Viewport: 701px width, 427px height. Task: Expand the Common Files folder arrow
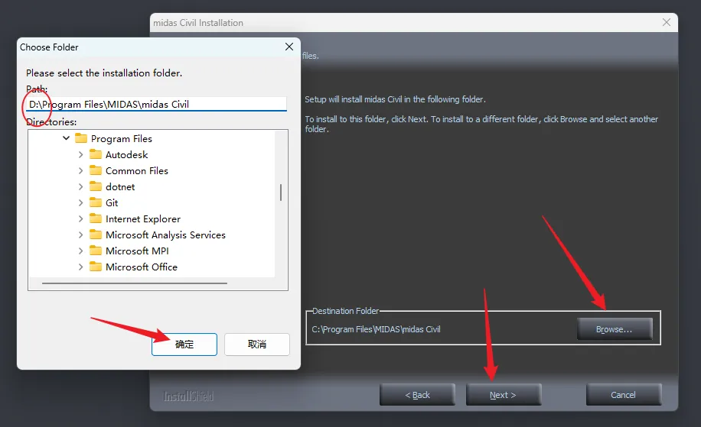(80, 170)
